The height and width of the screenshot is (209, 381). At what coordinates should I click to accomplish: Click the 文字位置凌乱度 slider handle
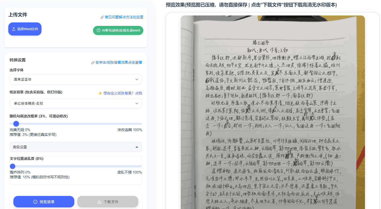(x=12, y=166)
